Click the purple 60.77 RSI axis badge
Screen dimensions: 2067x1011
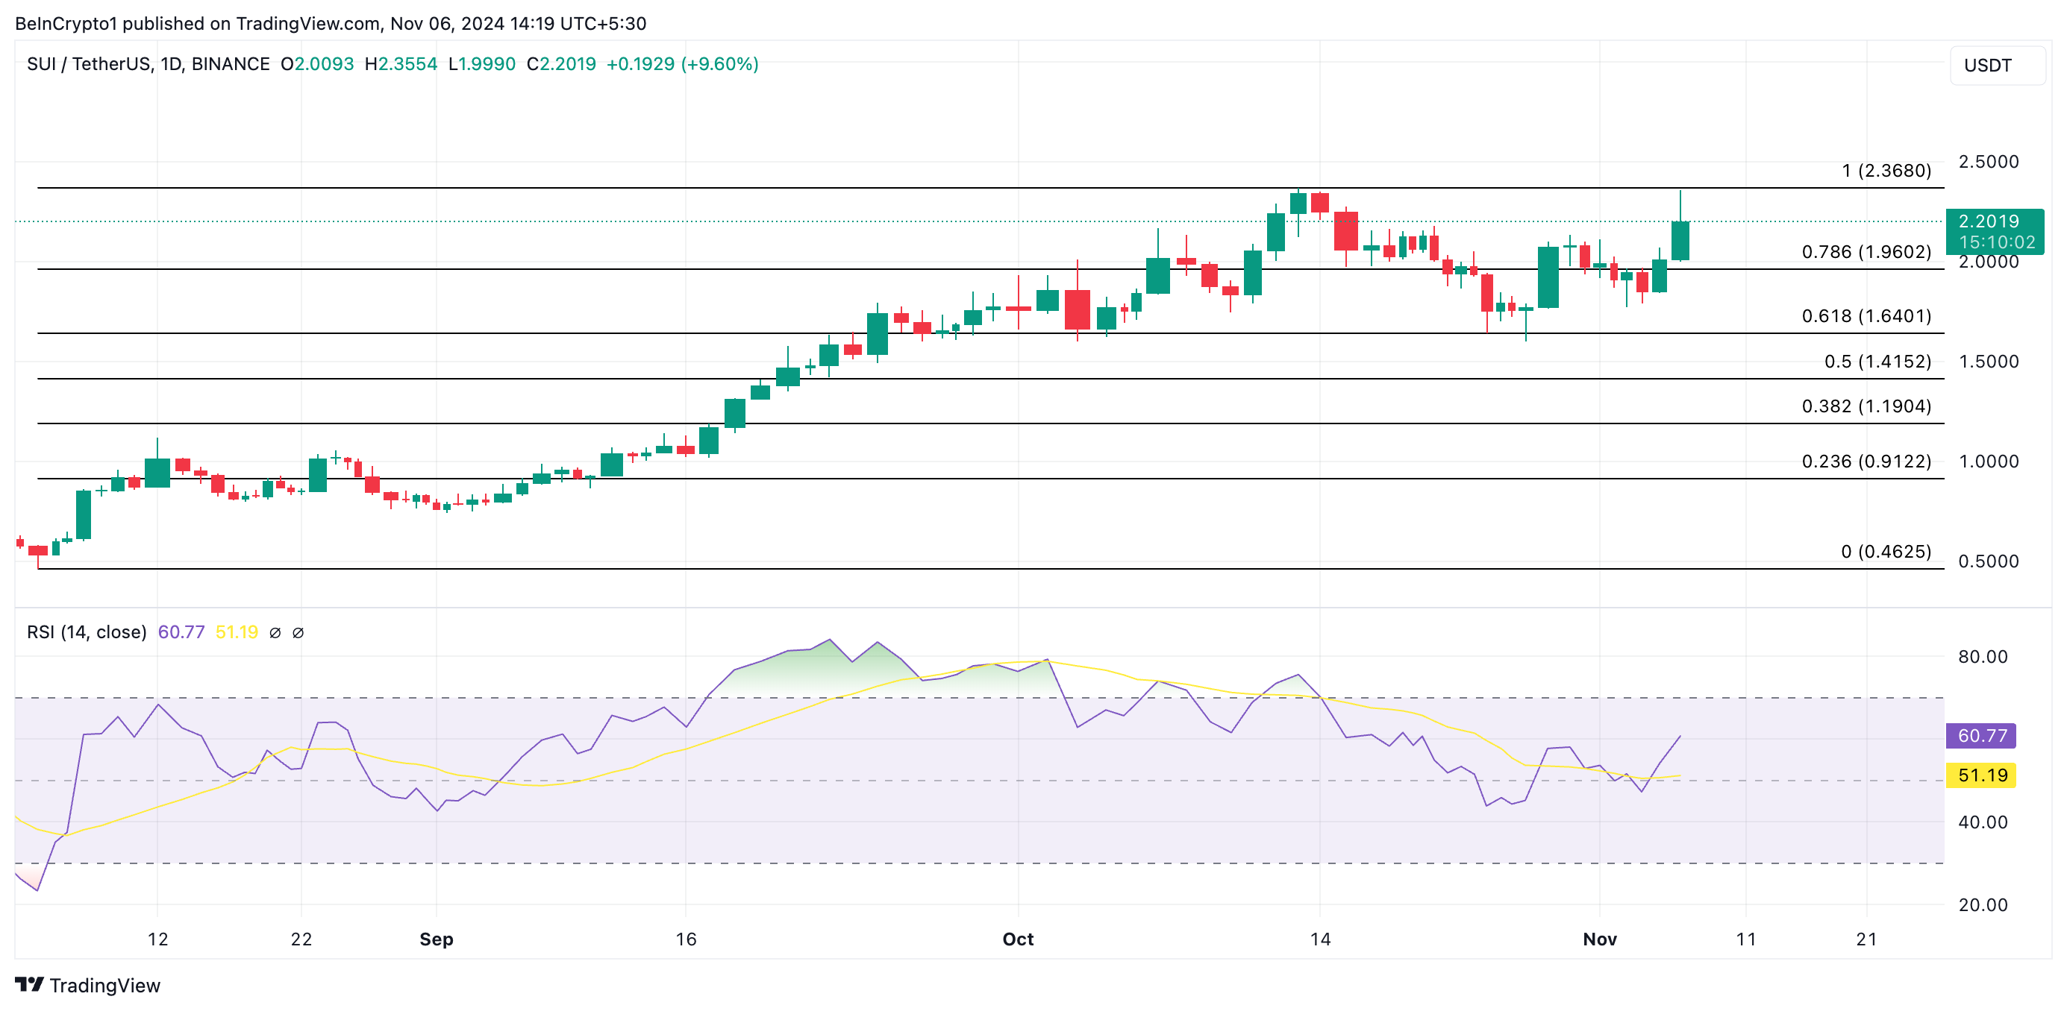click(x=1980, y=735)
